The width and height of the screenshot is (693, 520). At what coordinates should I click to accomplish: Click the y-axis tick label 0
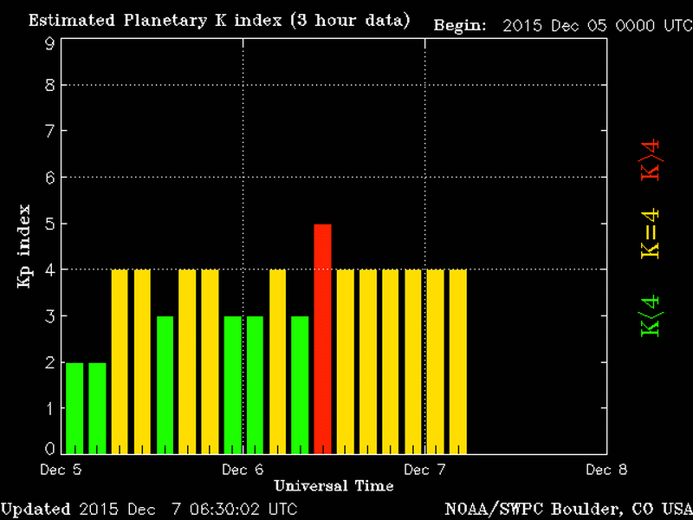[x=49, y=449]
